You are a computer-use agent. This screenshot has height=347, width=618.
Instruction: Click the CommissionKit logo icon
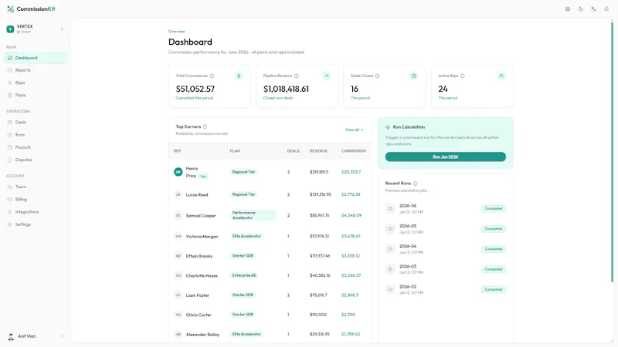11,9
